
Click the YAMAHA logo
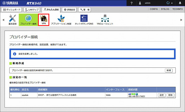click(x=10, y=3)
